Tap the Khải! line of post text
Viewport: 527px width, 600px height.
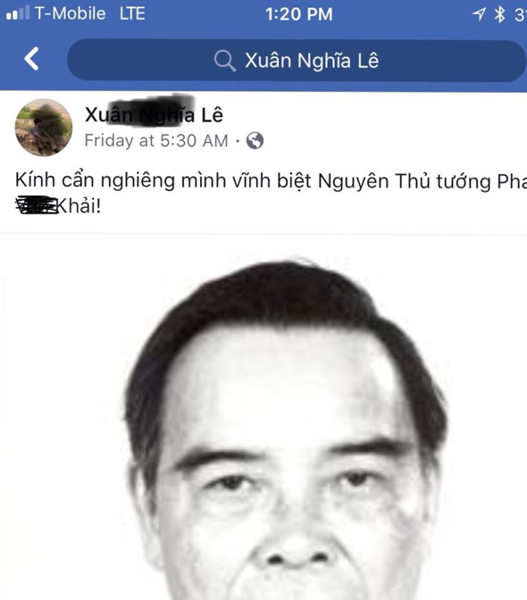click(58, 206)
